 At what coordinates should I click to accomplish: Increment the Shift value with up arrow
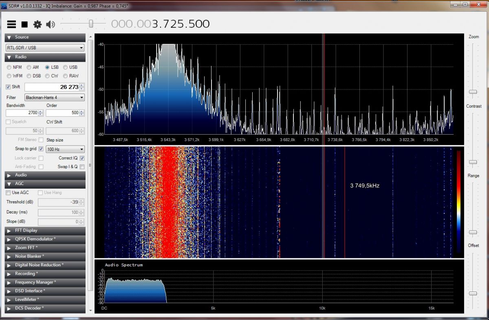click(82, 85)
